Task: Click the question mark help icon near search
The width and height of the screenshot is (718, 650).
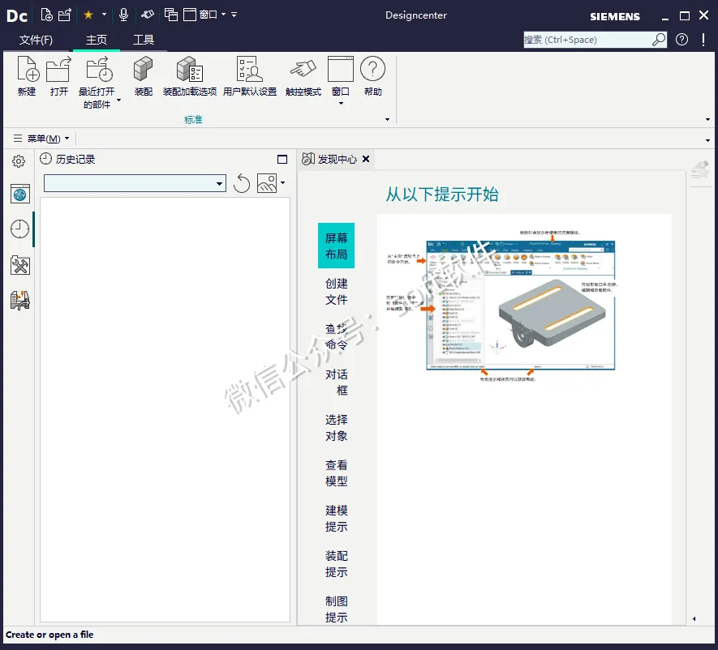Action: [681, 40]
